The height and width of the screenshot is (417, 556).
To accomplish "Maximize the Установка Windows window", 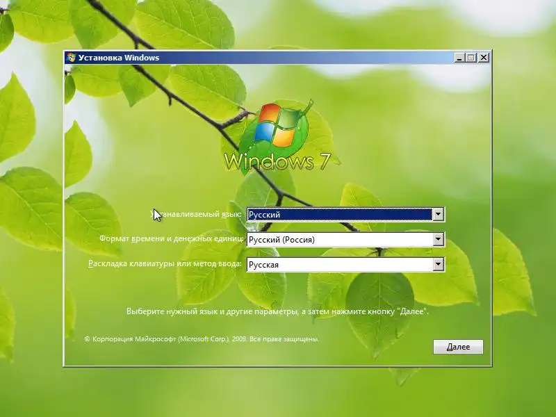I will pos(471,58).
